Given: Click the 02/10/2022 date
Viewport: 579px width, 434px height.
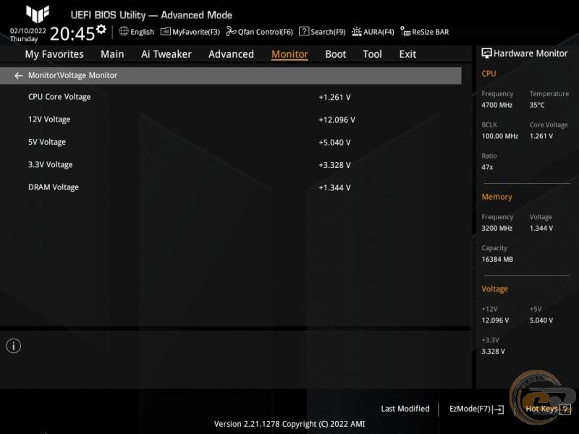Looking at the screenshot, I should 28,31.
